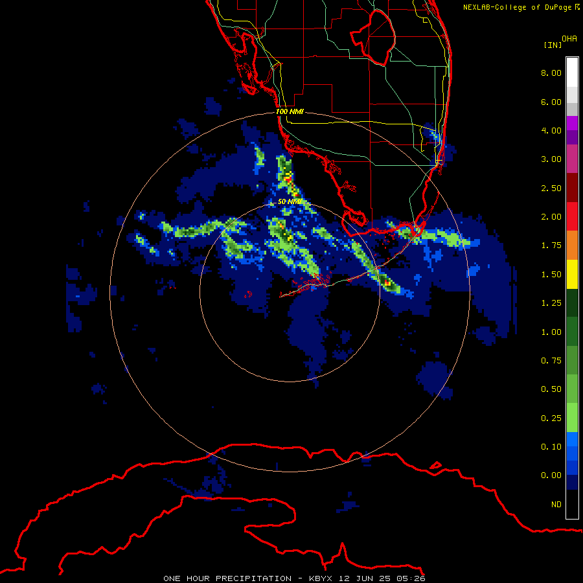This screenshot has height=583, width=583.
Task: Select the pink swatch beside 3.00
Action: pos(572,159)
